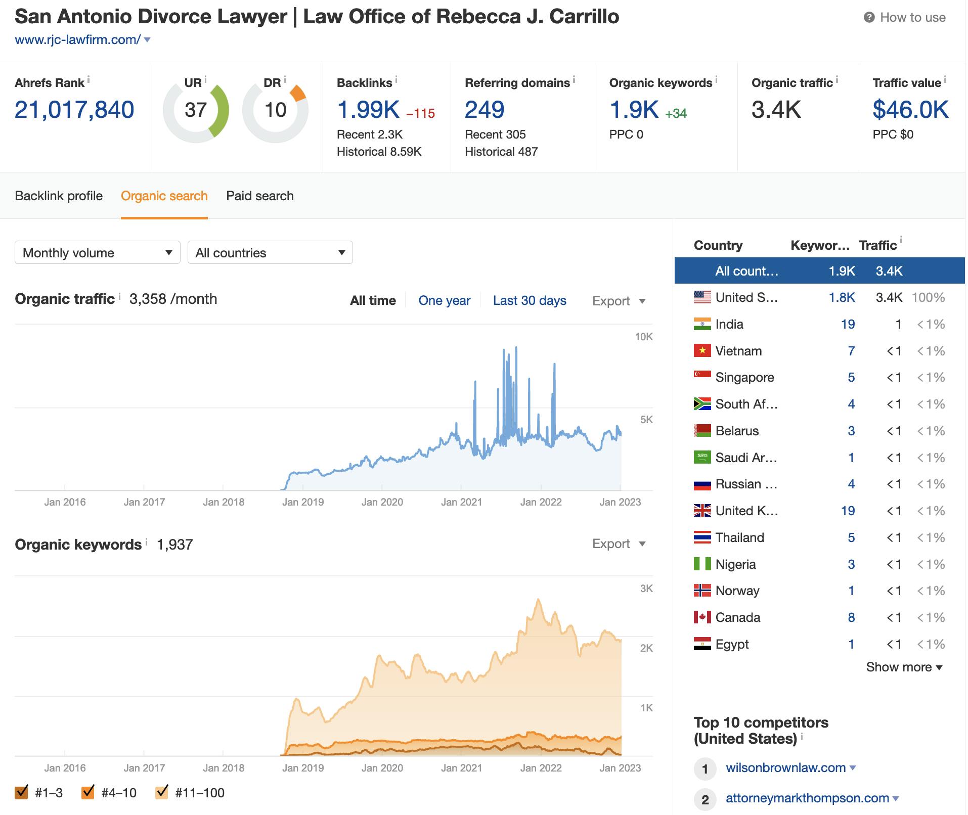Open info tooltip next to UR
This screenshot has height=815, width=968.
205,79
